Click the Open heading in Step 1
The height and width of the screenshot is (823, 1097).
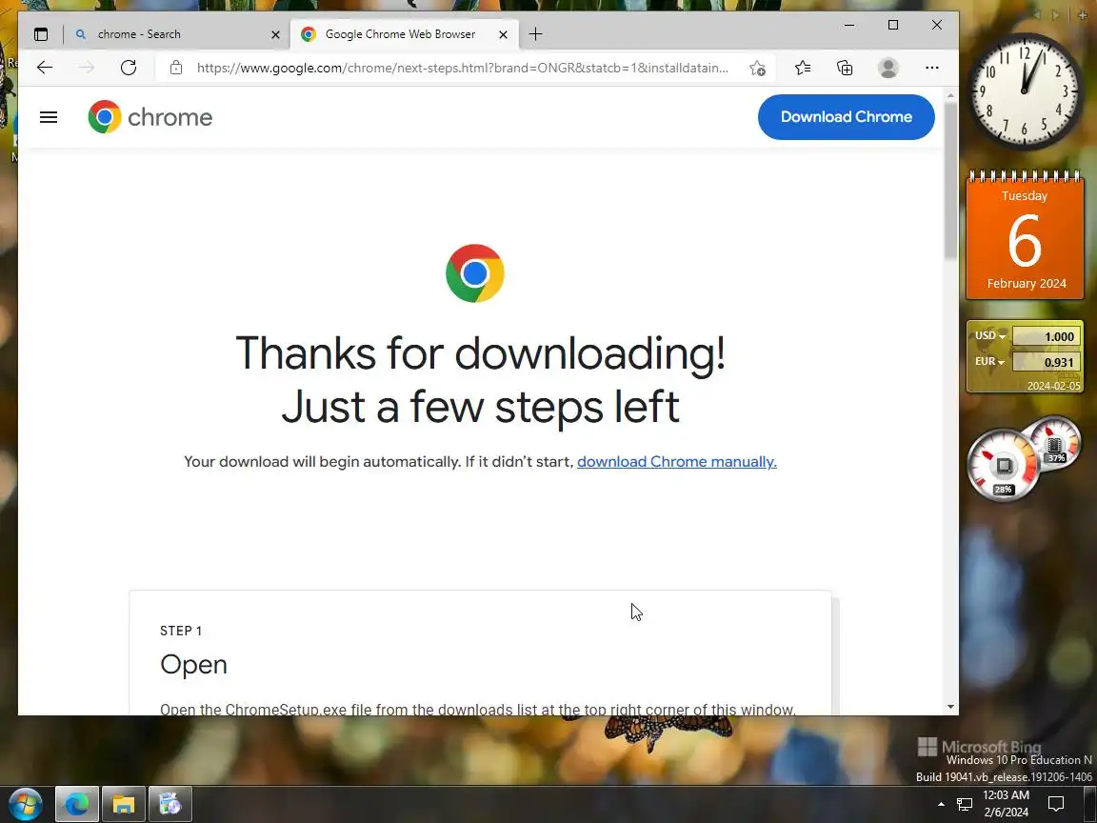194,664
